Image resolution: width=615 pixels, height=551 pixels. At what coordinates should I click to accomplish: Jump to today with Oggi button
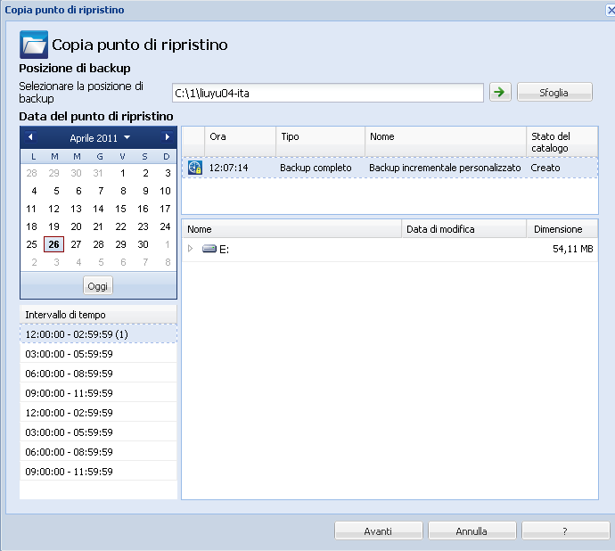98,286
